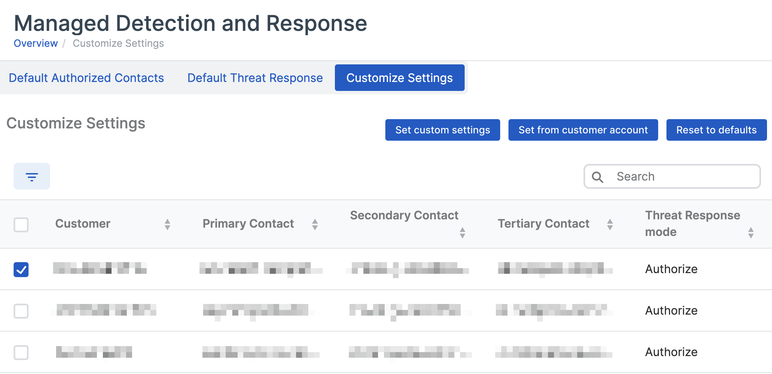Sort by Secondary Contact column arrows
772x374 pixels.
(x=462, y=233)
